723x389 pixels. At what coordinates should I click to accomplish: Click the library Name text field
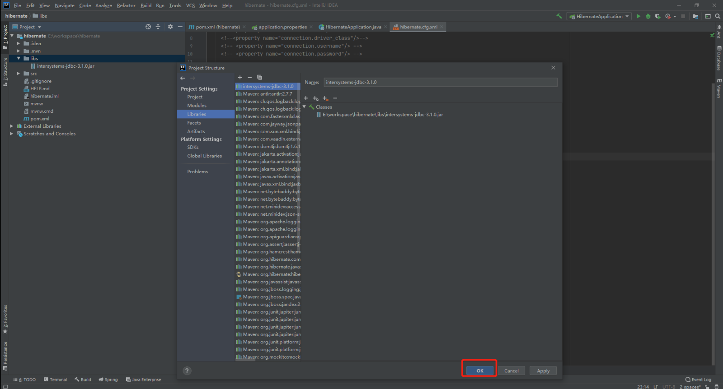coord(440,82)
